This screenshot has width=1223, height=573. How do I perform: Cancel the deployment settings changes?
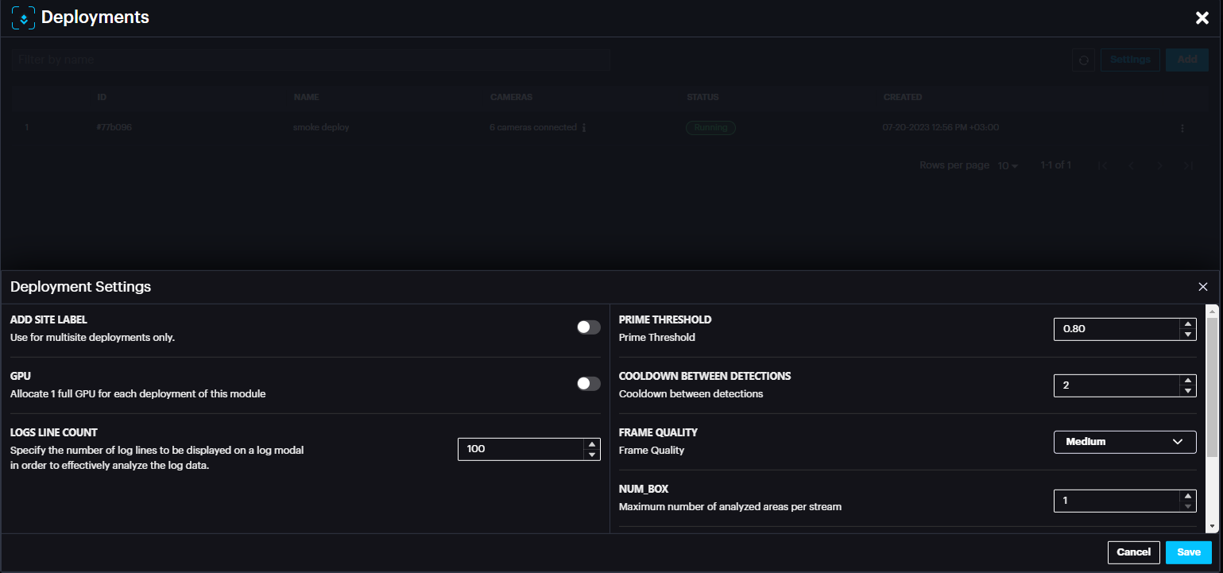tap(1133, 552)
